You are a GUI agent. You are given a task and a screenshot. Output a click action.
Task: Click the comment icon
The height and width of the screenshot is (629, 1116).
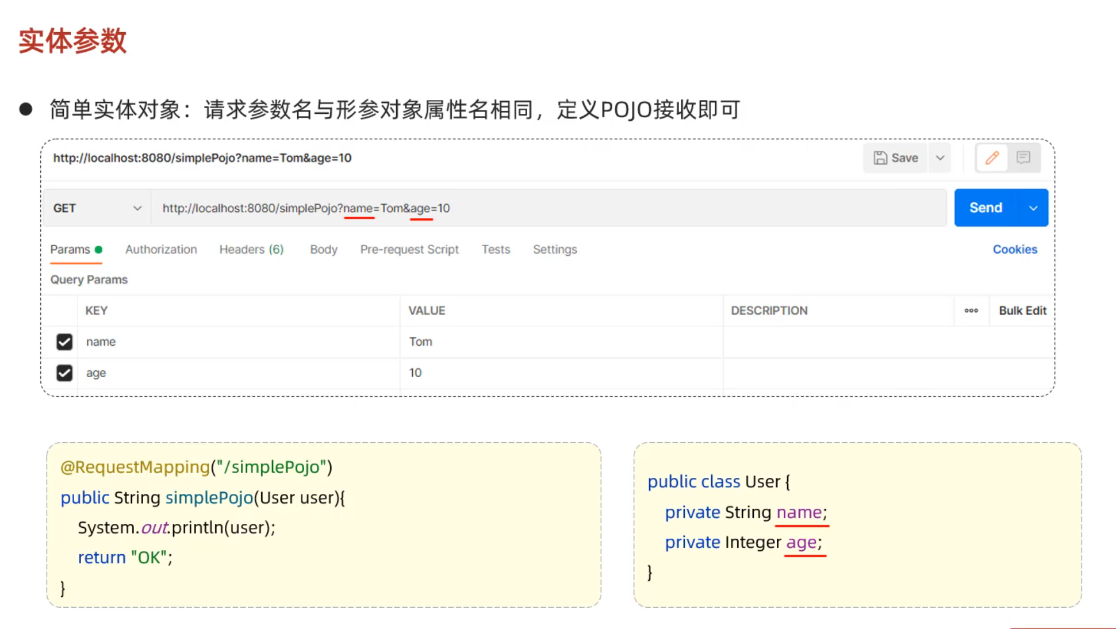coord(1023,158)
